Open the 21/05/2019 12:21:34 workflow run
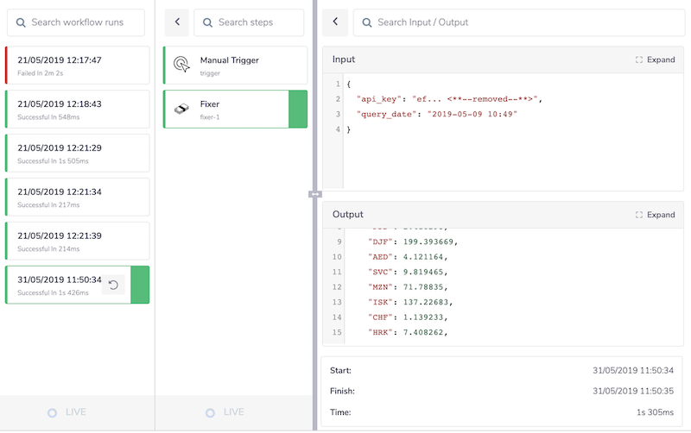Screen dimensions: 691x433 click(77, 197)
